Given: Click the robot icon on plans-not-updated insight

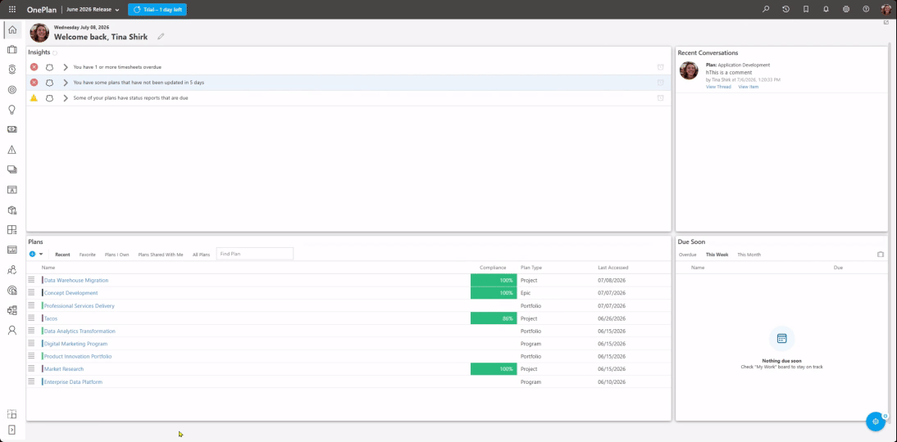Looking at the screenshot, I should 50,82.
